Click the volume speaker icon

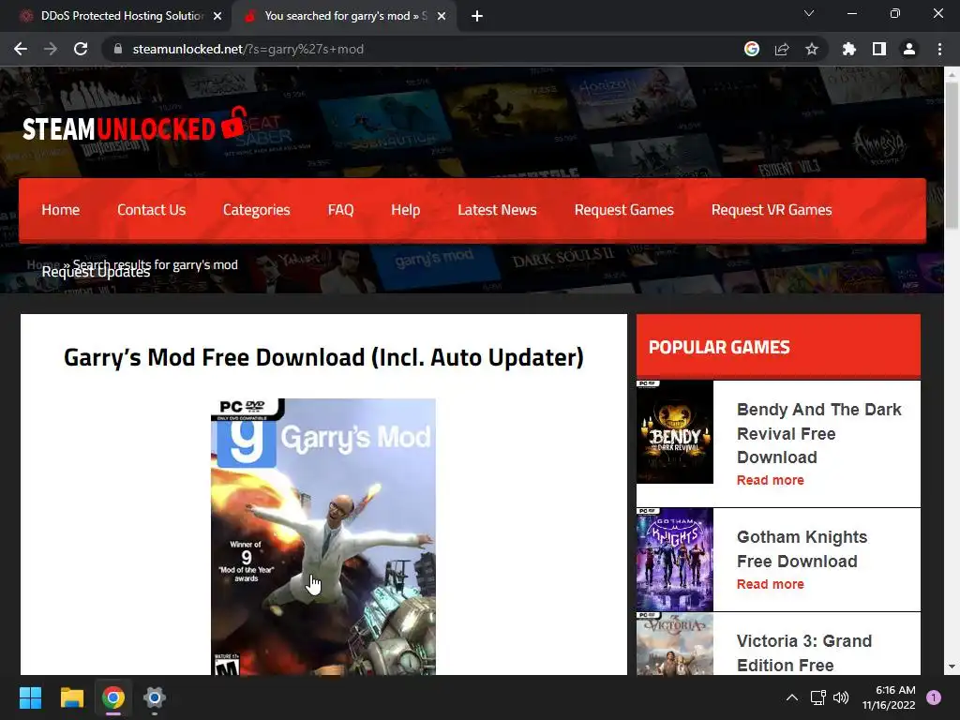[x=841, y=697]
